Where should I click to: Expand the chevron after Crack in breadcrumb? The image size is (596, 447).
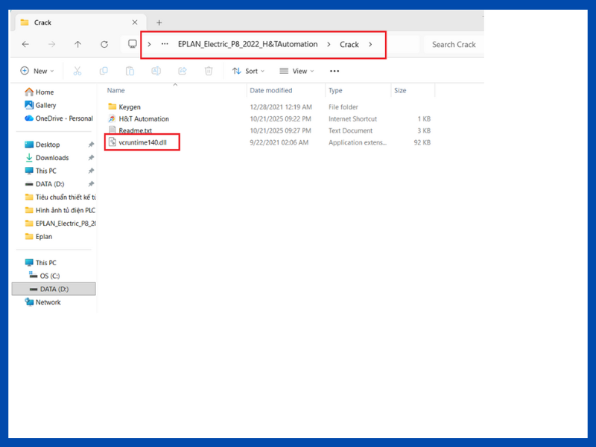click(370, 45)
